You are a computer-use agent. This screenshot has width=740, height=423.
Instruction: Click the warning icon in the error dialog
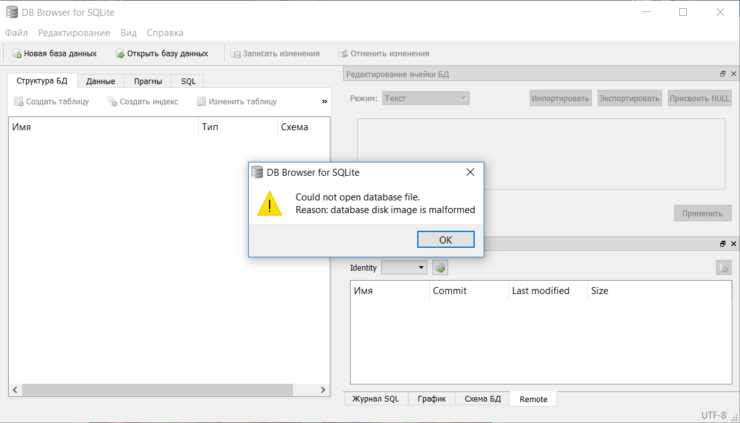(x=270, y=204)
